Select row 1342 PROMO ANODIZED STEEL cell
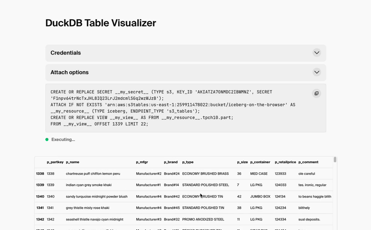 [x=203, y=219]
